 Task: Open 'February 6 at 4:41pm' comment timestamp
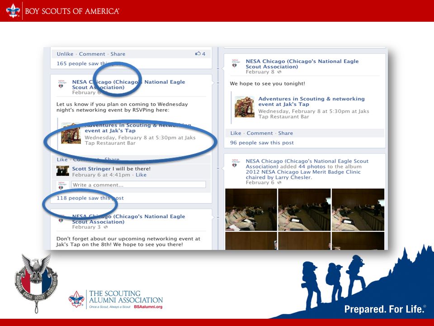[x=101, y=175]
